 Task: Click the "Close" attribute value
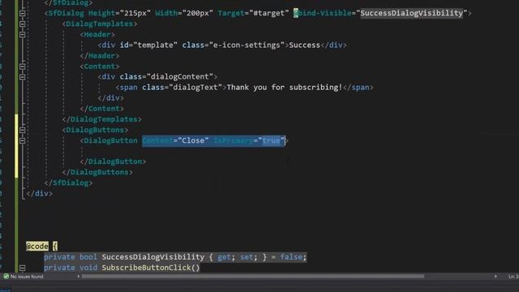193,140
